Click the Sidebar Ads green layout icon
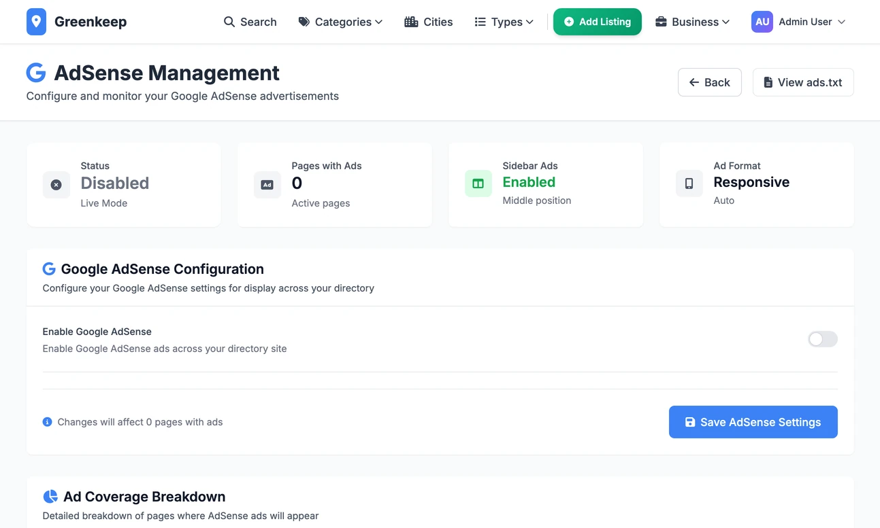This screenshot has width=880, height=528. point(478,183)
